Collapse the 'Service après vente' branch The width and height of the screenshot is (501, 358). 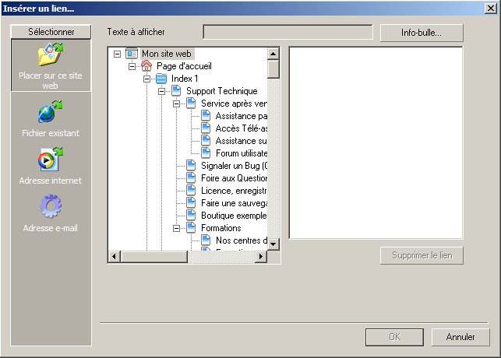click(x=176, y=104)
